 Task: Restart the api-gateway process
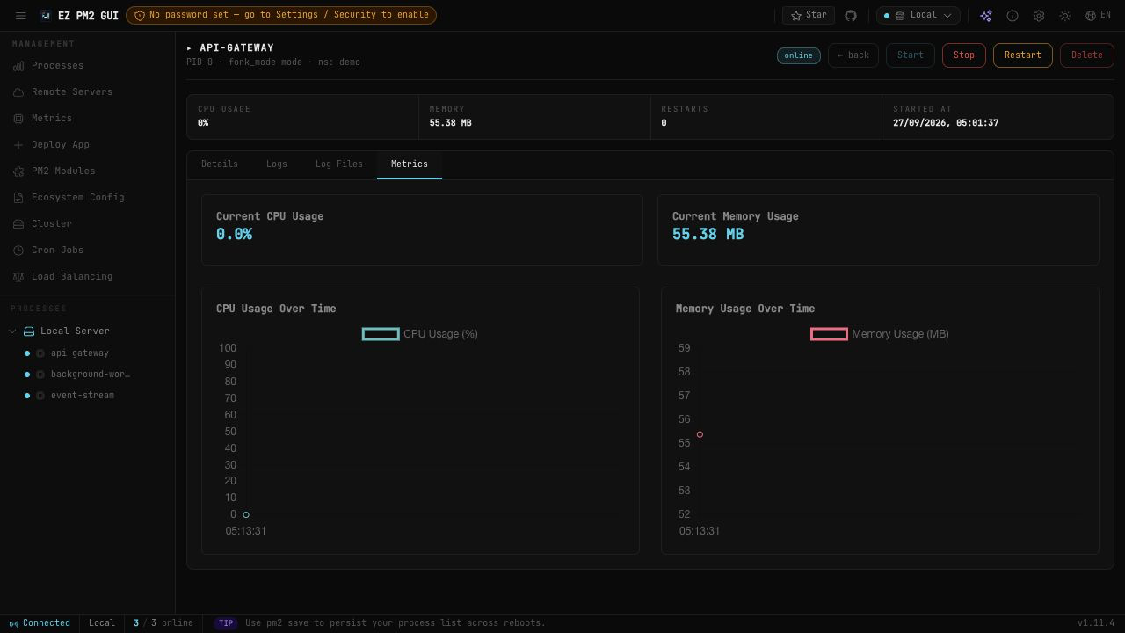coord(1022,55)
